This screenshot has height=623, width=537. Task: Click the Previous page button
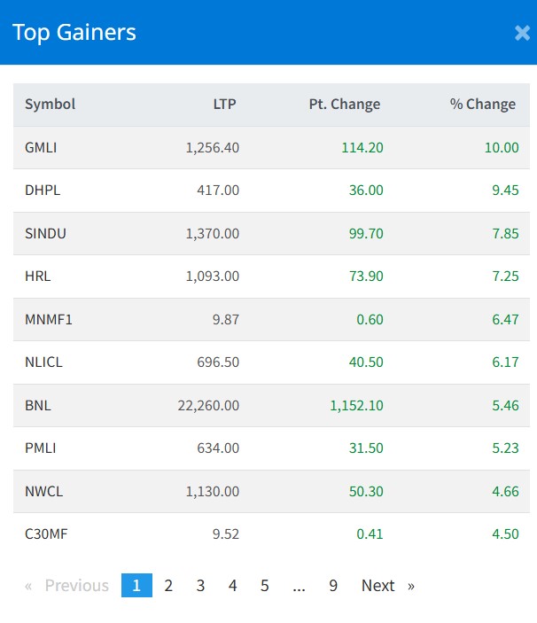tap(68, 586)
